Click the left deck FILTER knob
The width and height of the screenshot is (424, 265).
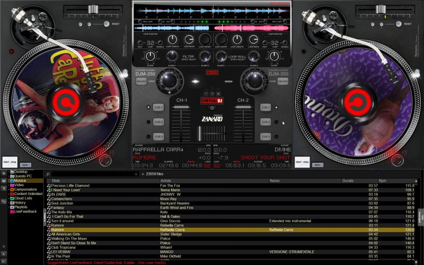pyautogui.click(x=150, y=56)
